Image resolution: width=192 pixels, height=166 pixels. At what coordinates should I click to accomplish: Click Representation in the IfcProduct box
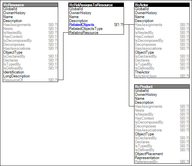point(147,158)
